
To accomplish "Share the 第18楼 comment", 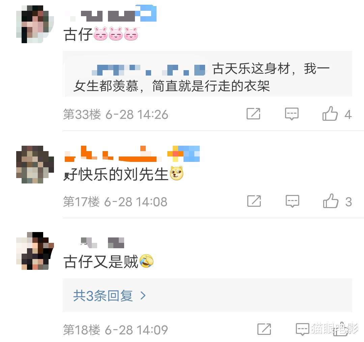I will [x=264, y=329].
